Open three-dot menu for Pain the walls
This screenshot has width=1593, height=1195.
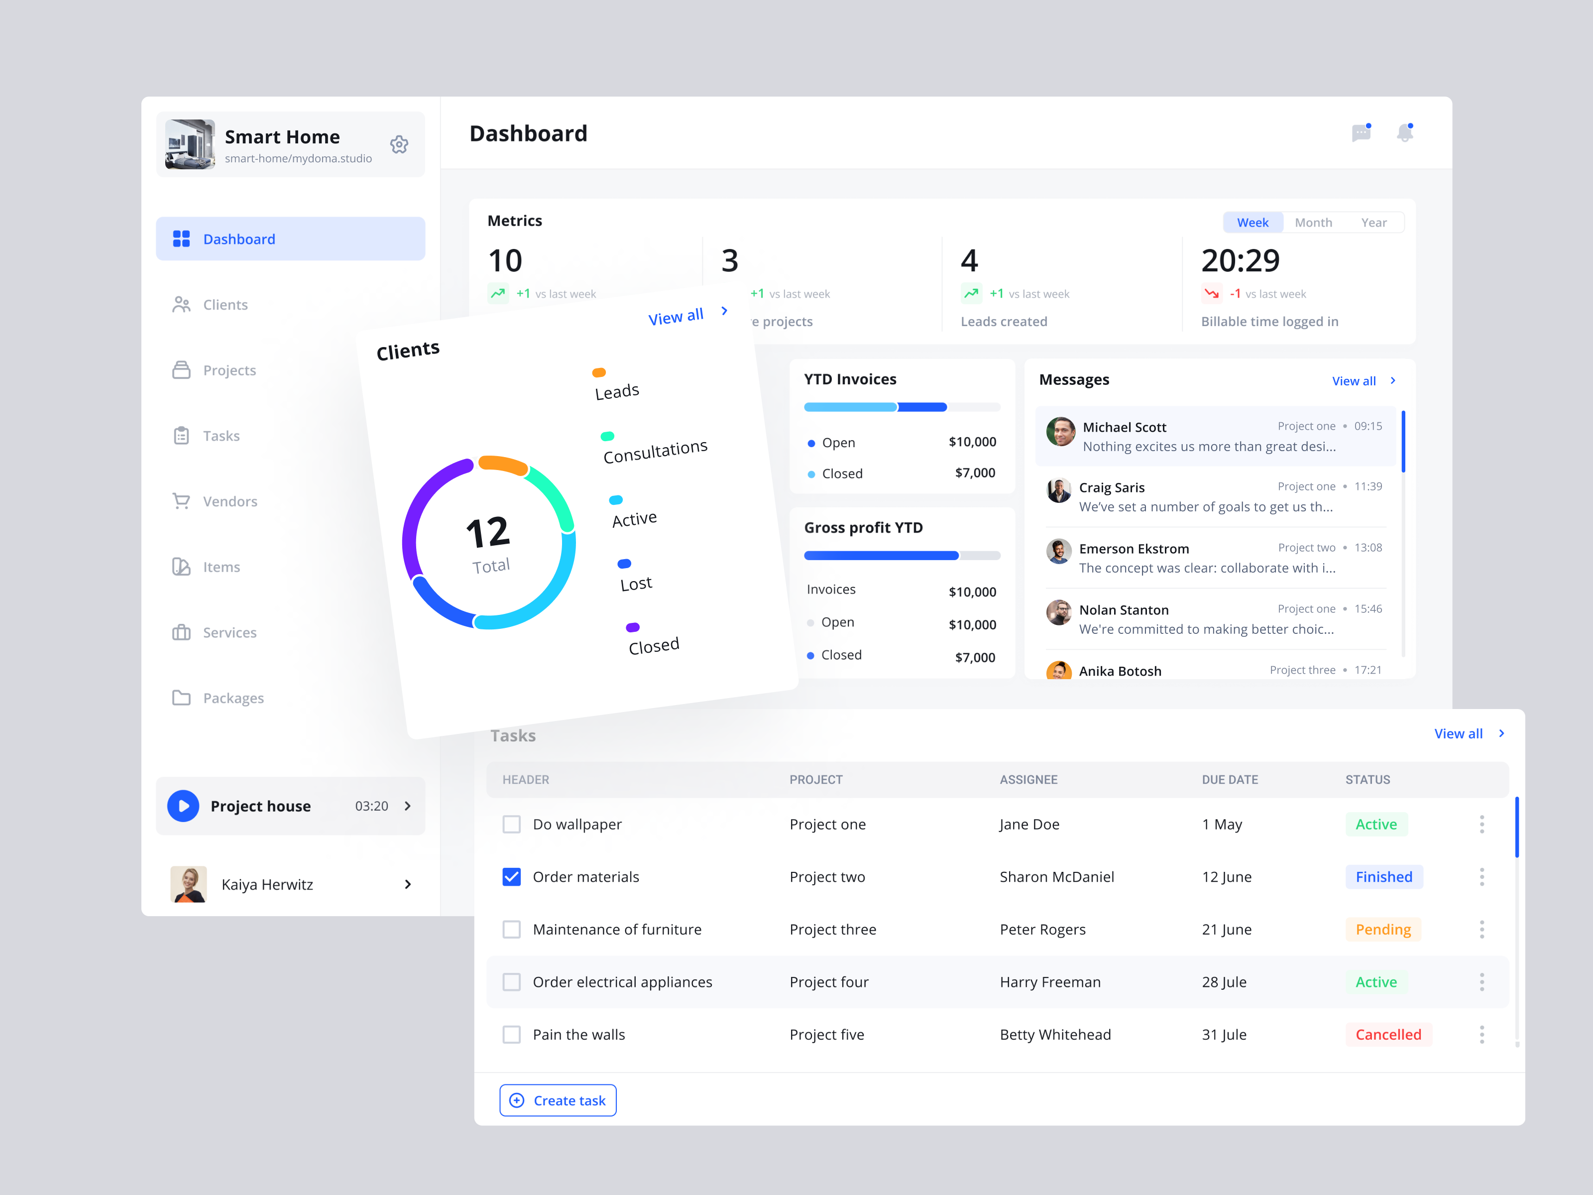point(1481,1034)
